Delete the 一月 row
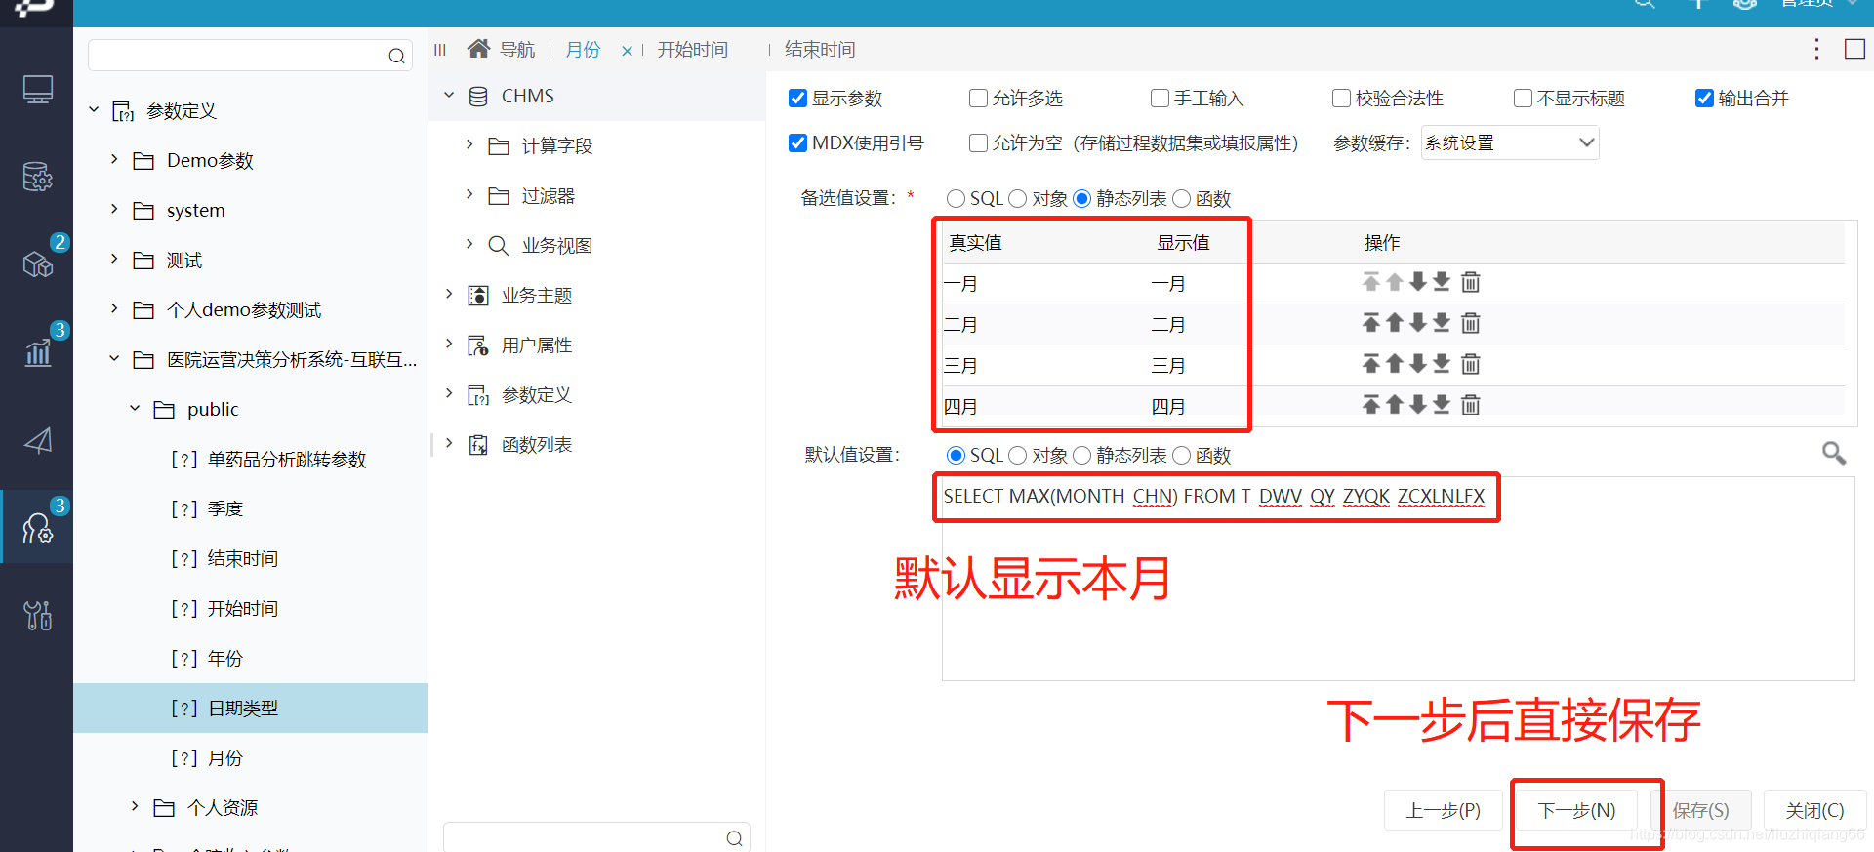 [1471, 282]
